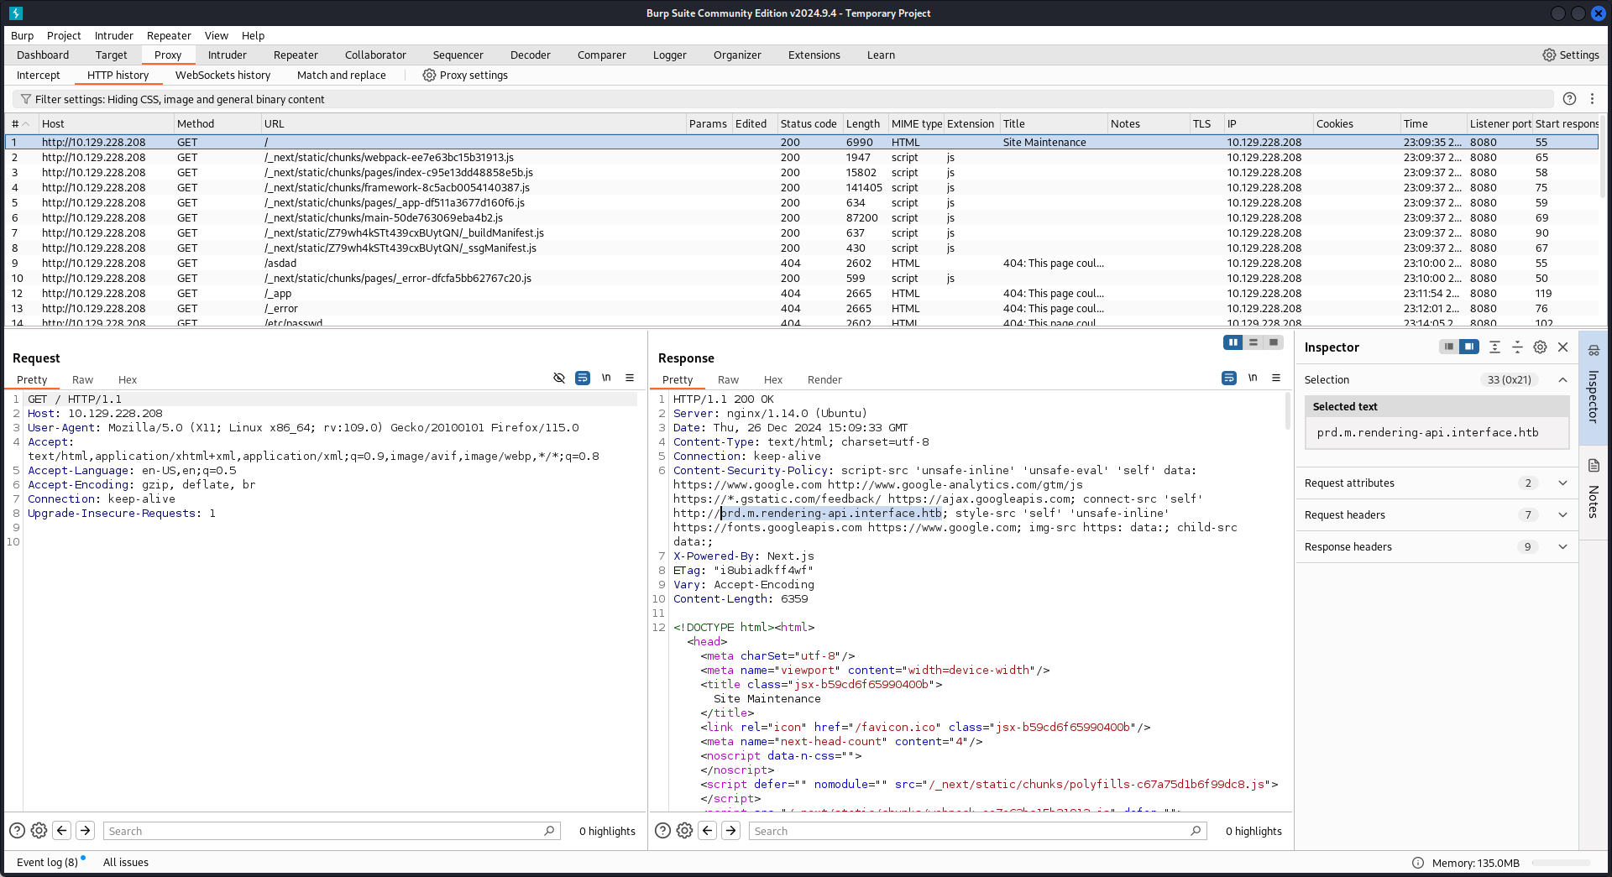Switch Request view to Raw tab

[82, 379]
